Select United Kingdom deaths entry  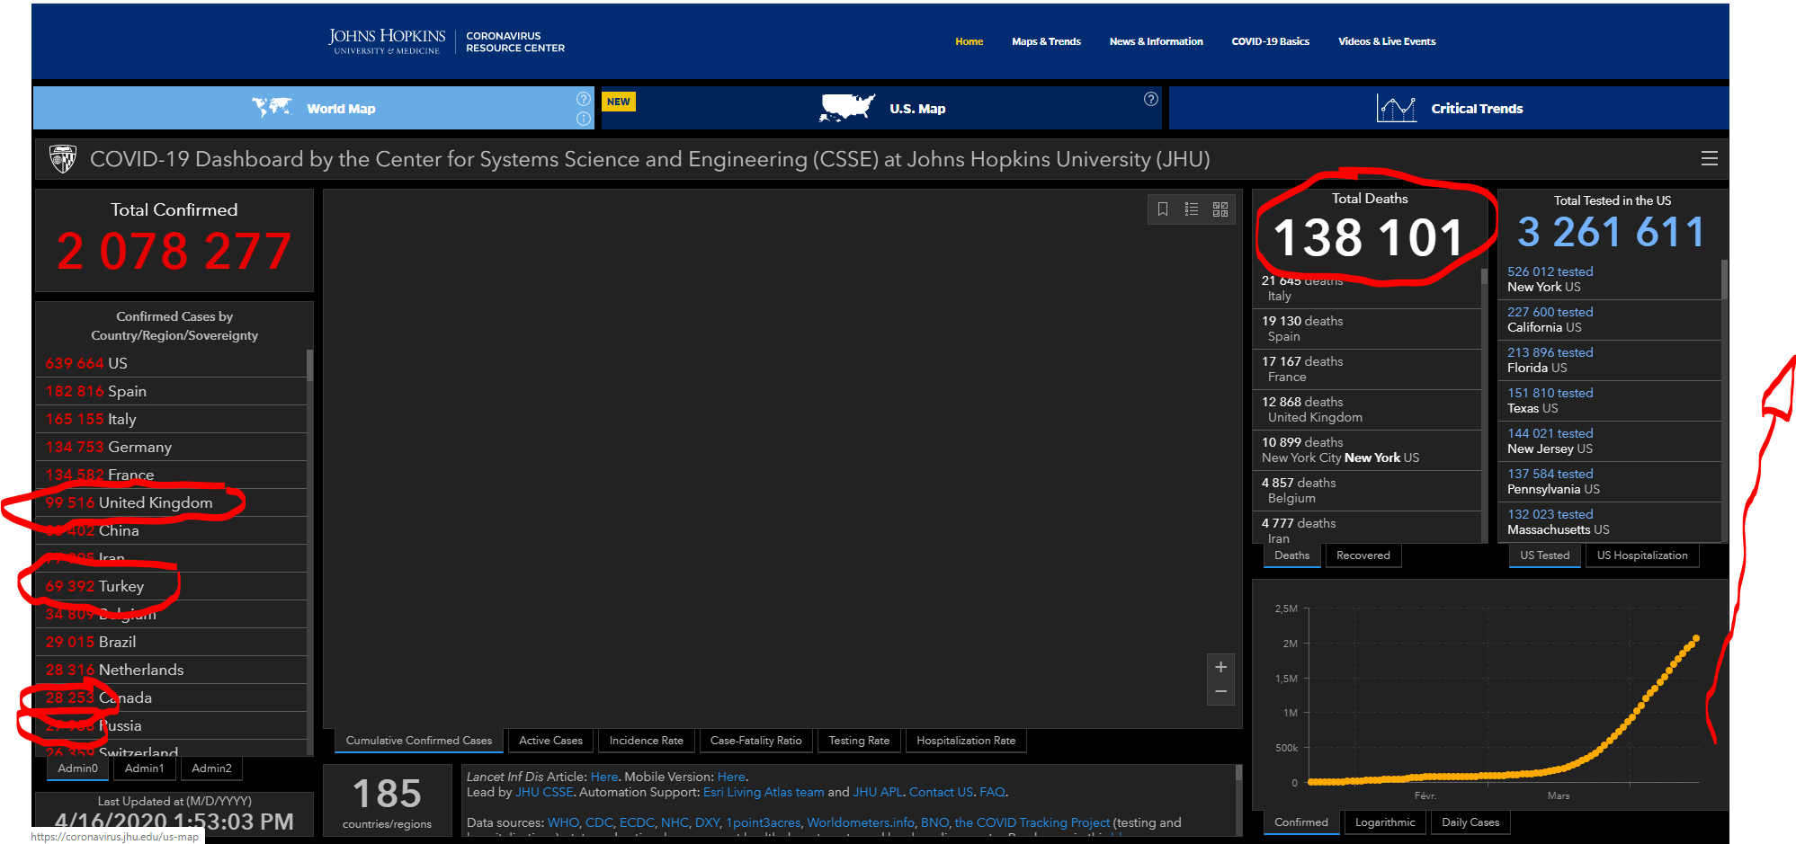[x=1366, y=410]
